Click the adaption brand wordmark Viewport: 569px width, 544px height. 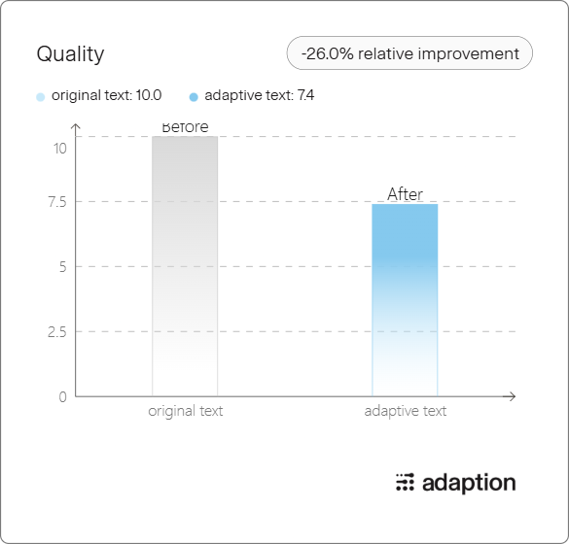pyautogui.click(x=469, y=483)
